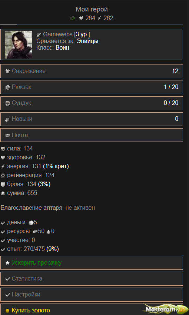
Task: Click the star icon beside сумма
Action: [x=3, y=193]
